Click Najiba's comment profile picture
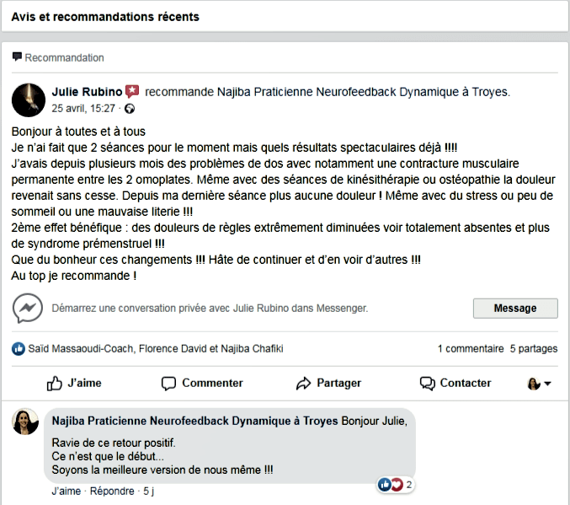The height and width of the screenshot is (505, 570). coord(25,422)
